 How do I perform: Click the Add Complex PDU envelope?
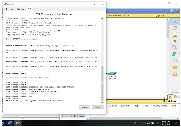[175, 74]
